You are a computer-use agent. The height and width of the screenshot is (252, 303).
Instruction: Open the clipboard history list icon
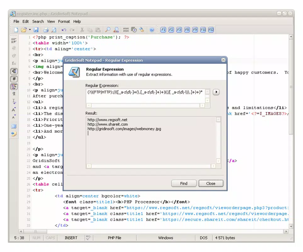134,30
